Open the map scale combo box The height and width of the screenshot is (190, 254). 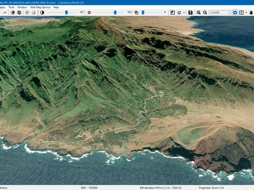[x=219, y=13]
